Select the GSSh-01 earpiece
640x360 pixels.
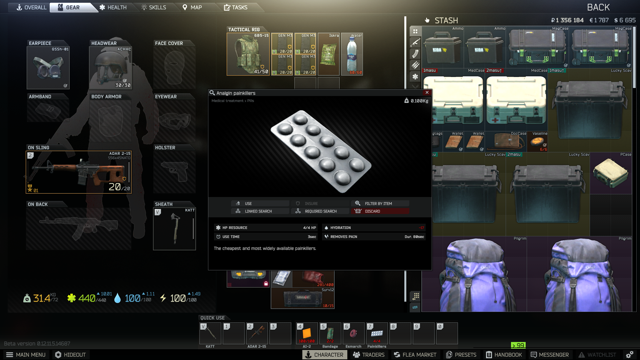pos(48,68)
